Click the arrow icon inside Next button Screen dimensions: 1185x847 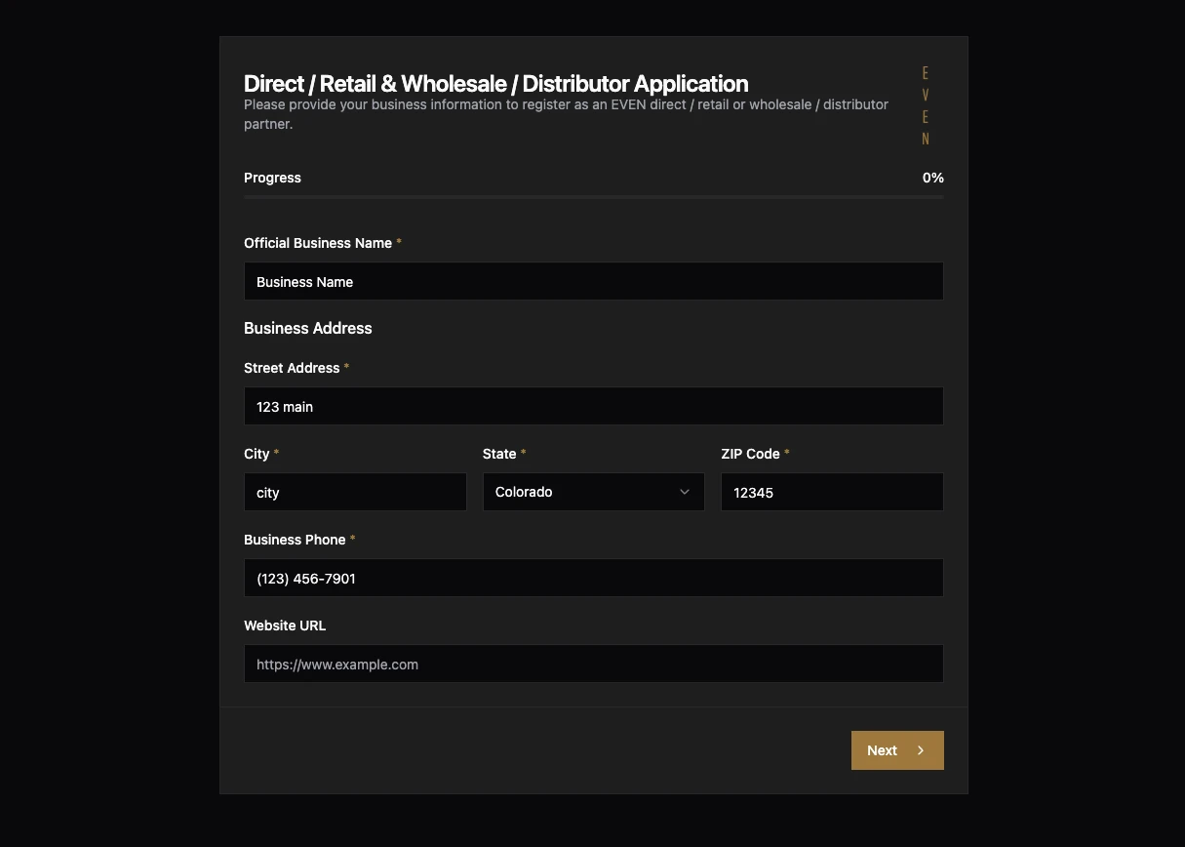coord(919,750)
